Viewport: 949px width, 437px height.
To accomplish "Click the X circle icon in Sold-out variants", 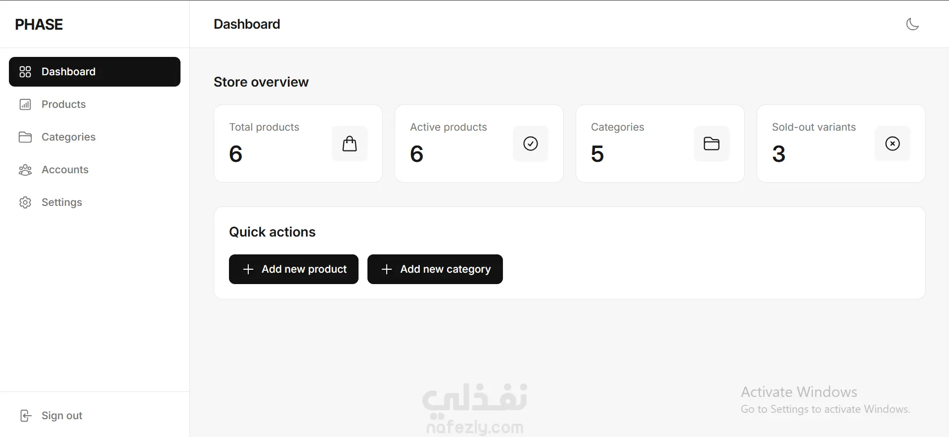I will click(x=893, y=144).
